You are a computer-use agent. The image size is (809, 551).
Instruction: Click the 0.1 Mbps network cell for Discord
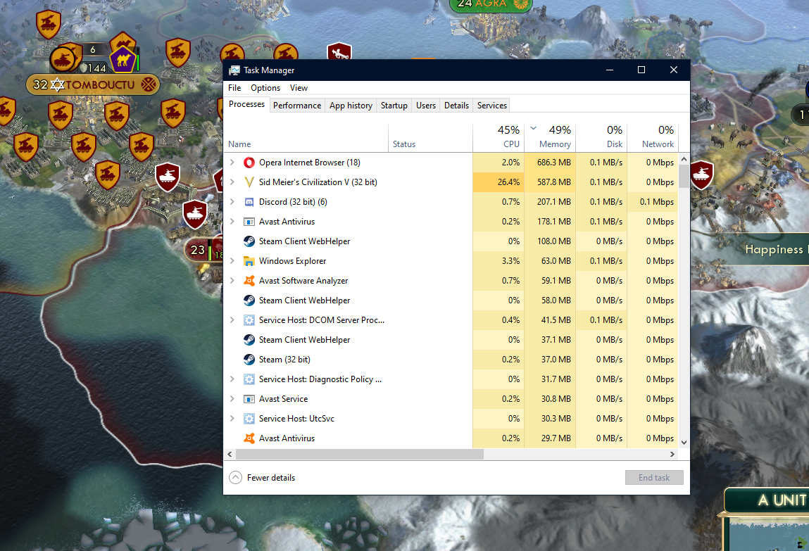[653, 201]
